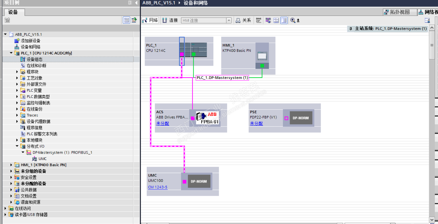Click the 程序信息 icon in the tree
This screenshot has height=224, width=438.
[23, 128]
